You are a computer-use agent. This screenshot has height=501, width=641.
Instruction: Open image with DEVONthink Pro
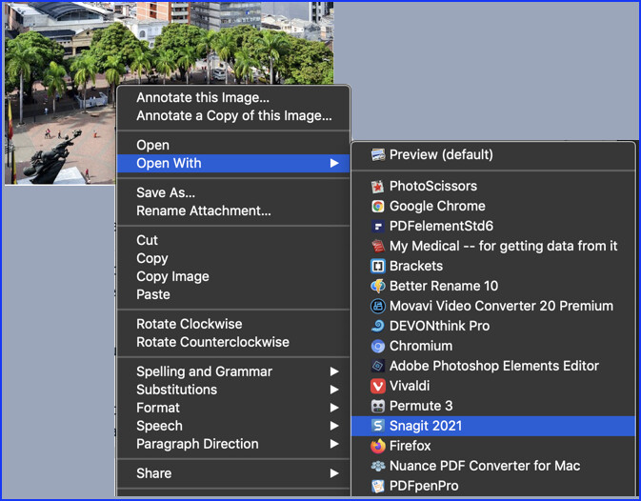coord(493,326)
